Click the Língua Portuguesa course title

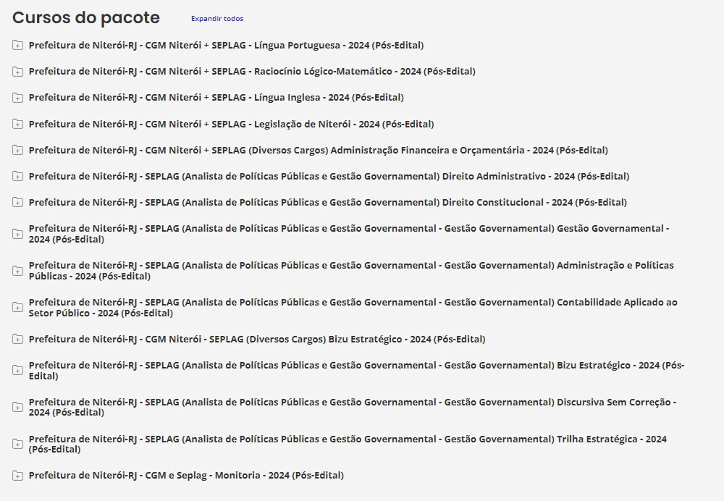coord(226,46)
